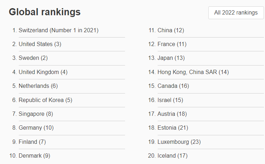Viewport: 265px width, 164px height.
Task: Click the Finland (7) list item
Action: point(32,142)
